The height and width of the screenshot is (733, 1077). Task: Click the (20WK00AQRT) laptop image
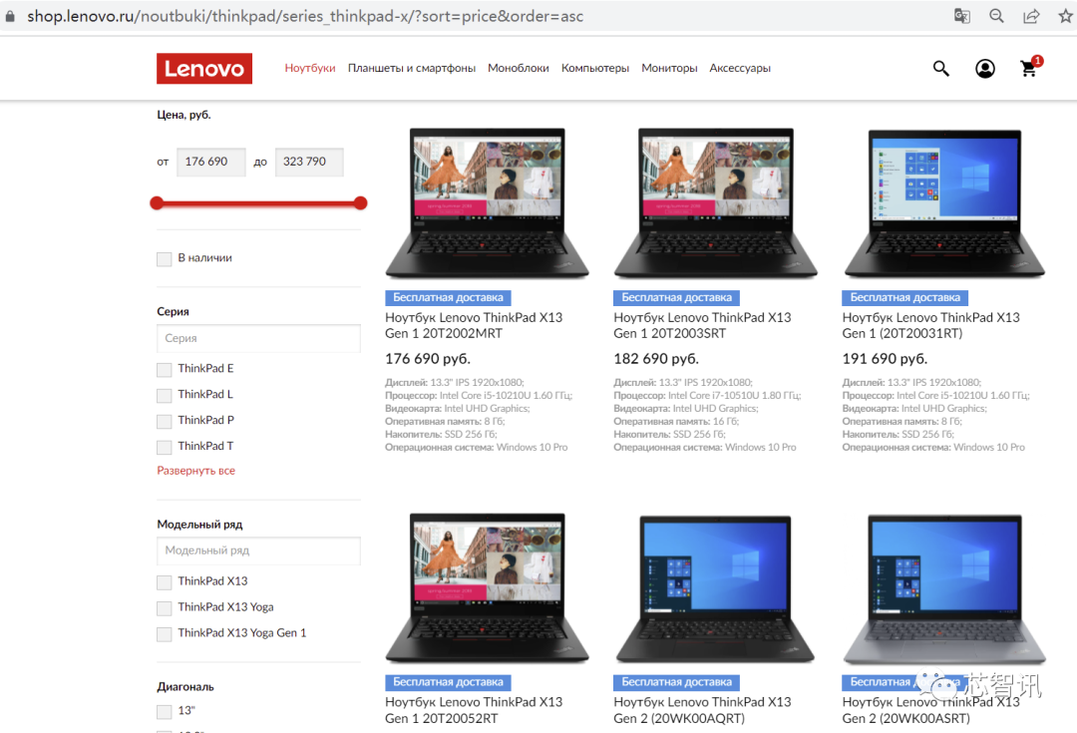(715, 589)
